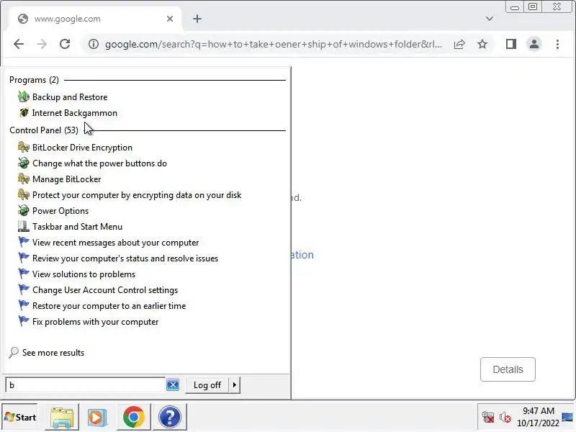Viewport: 576px width, 432px height.
Task: Click the Chrome address bar URL
Action: pyautogui.click(x=274, y=44)
